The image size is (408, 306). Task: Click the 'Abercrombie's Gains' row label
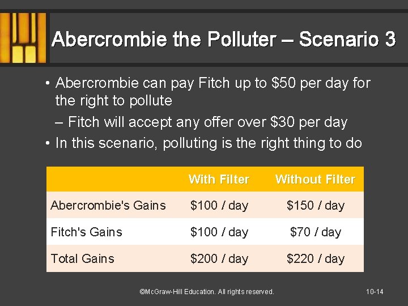[108, 206]
